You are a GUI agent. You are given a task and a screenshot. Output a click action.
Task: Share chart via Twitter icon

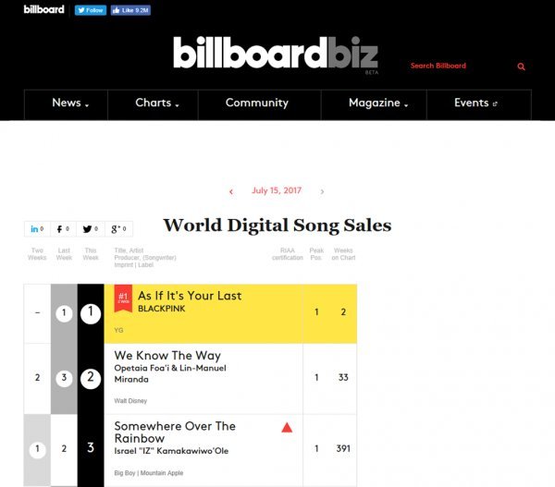(x=91, y=229)
